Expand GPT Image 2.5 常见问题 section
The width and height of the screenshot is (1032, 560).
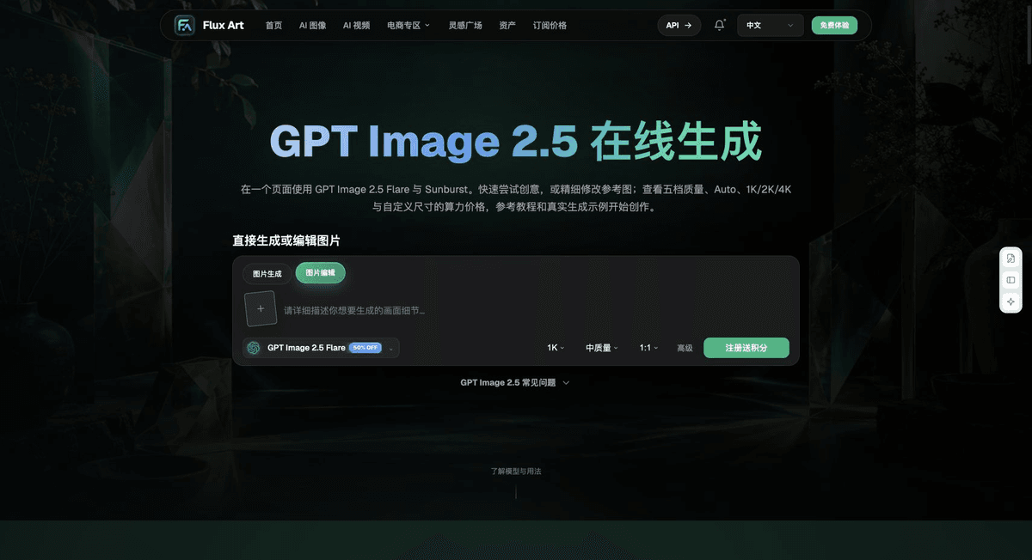click(x=515, y=382)
